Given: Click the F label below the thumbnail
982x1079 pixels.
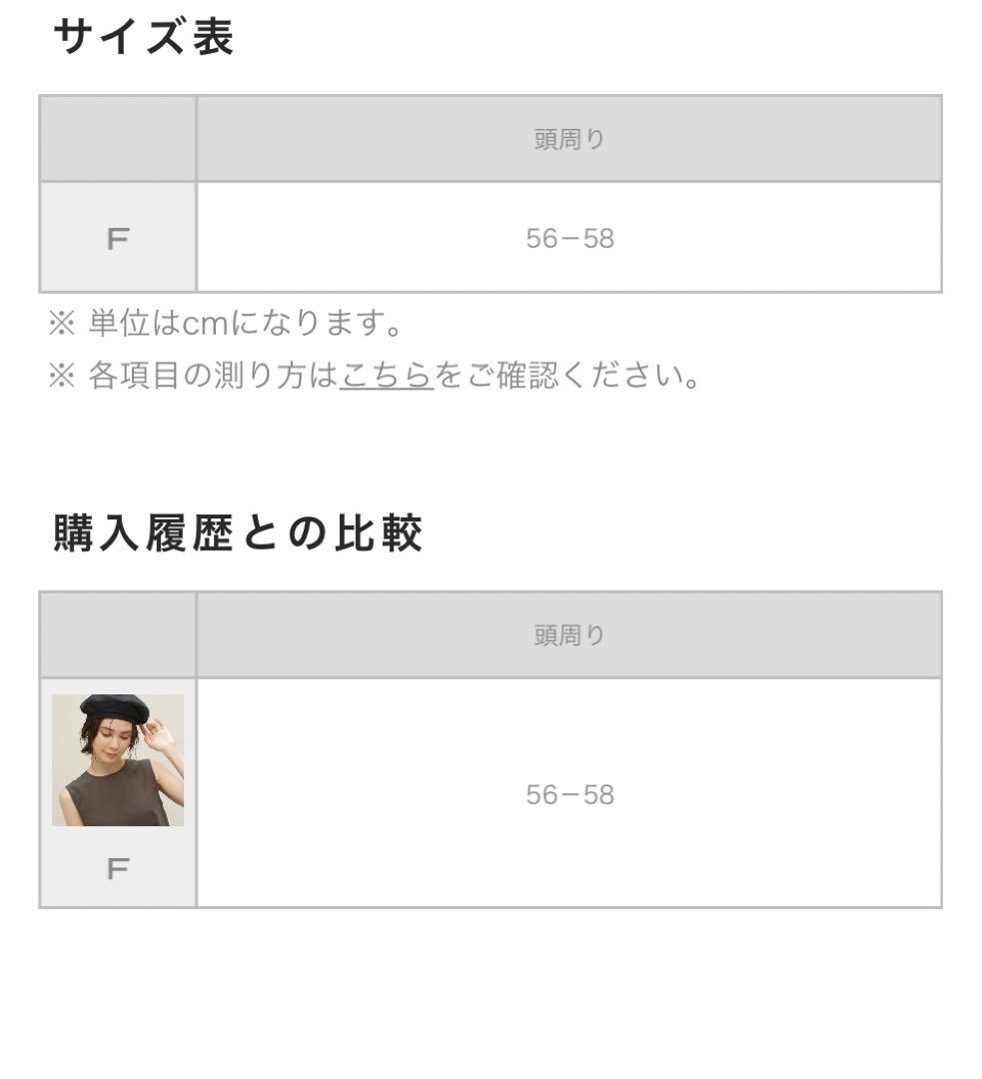Looking at the screenshot, I should pos(118,869).
